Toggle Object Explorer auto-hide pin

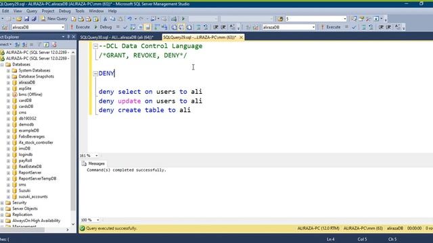[x=68, y=36]
